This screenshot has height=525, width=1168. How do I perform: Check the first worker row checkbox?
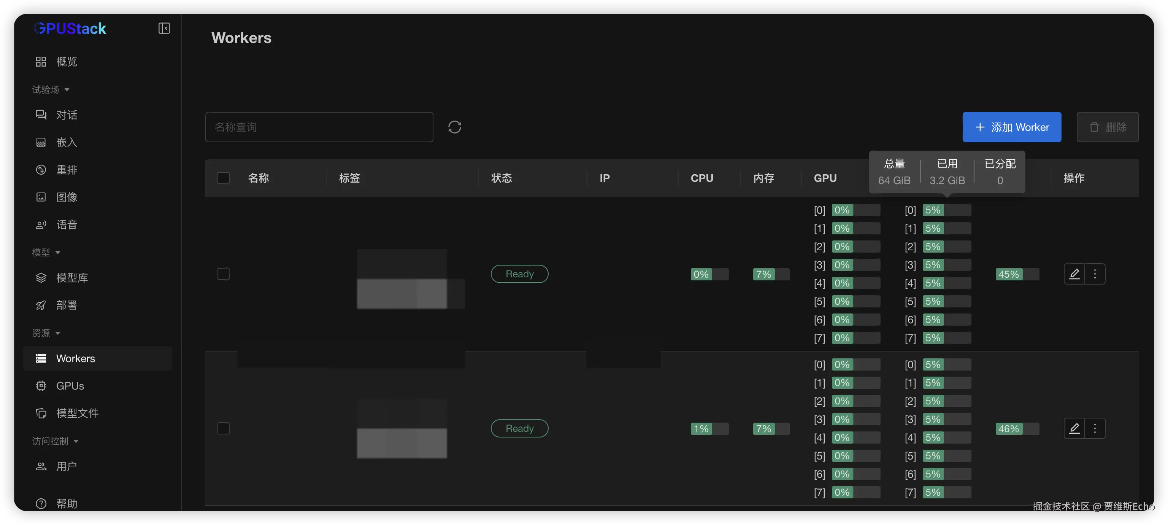click(x=224, y=274)
